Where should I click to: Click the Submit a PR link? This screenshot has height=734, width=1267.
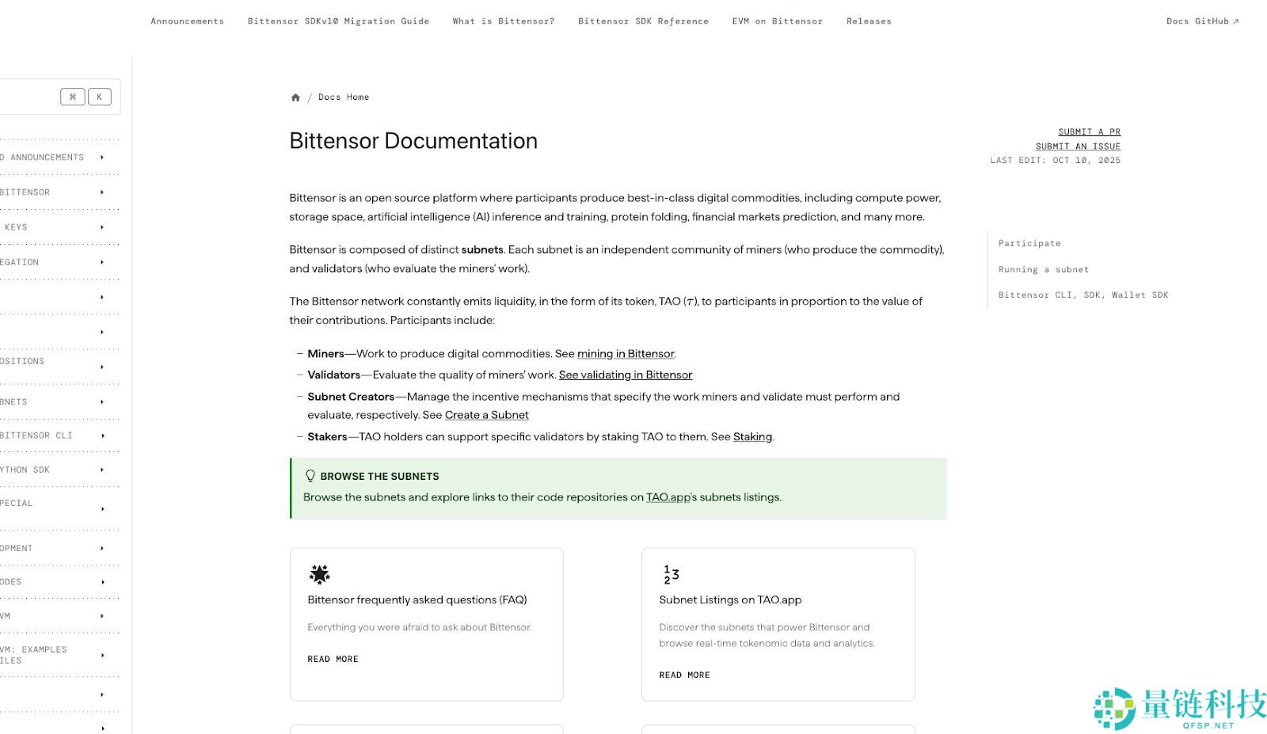click(x=1089, y=131)
